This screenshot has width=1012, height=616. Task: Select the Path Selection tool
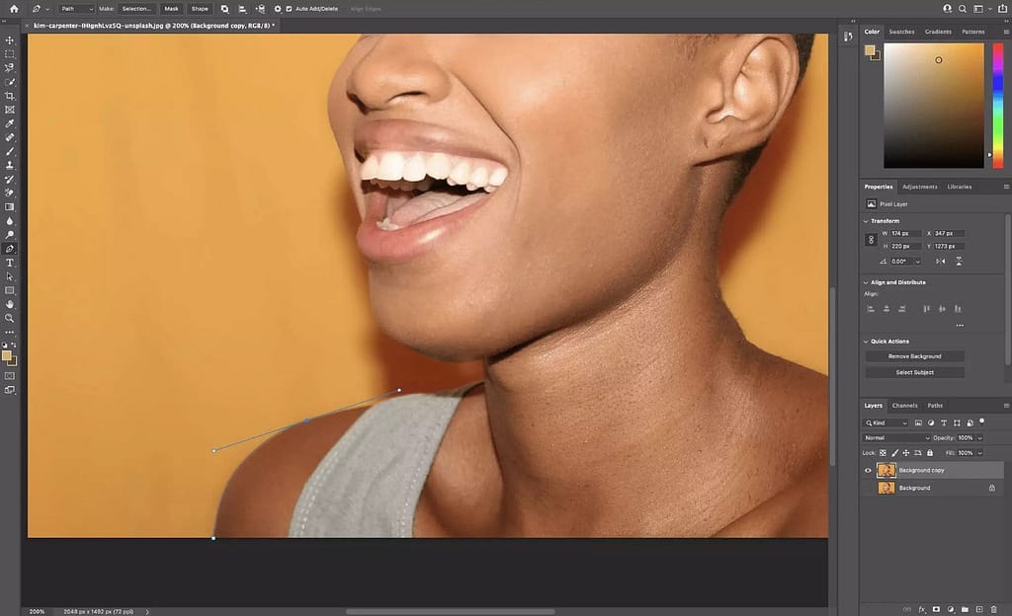[10, 276]
